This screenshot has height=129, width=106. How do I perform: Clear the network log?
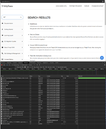(x=4, y=65)
